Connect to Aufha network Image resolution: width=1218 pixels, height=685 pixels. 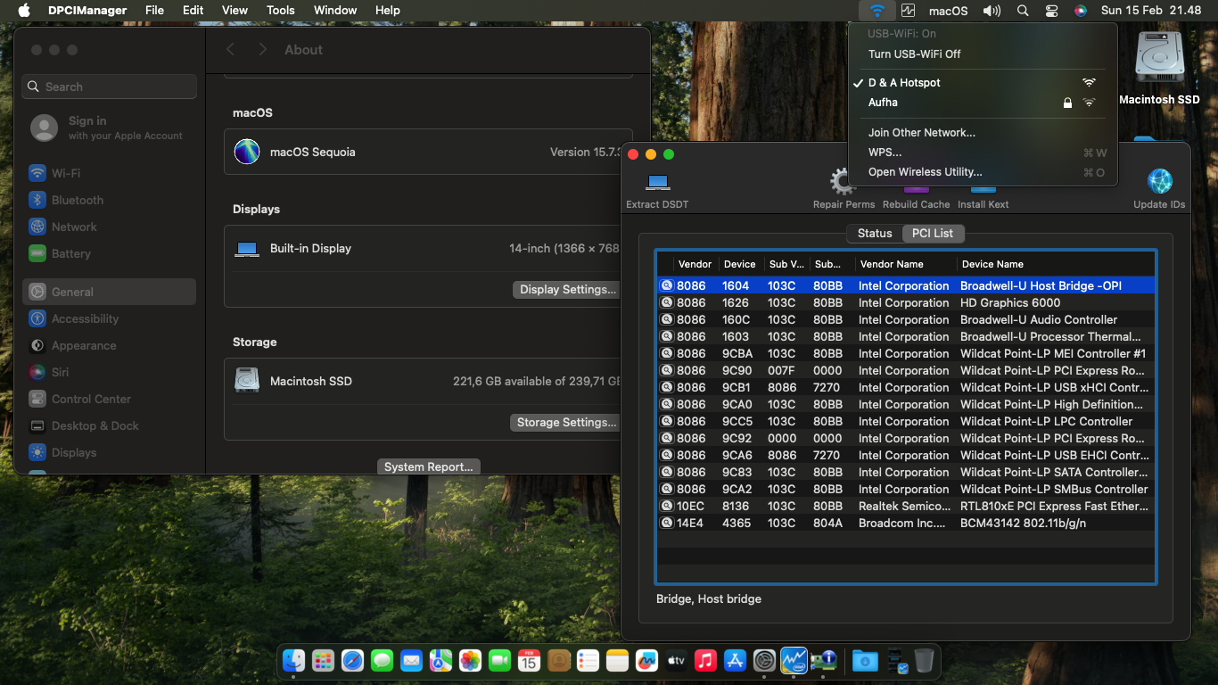983,103
